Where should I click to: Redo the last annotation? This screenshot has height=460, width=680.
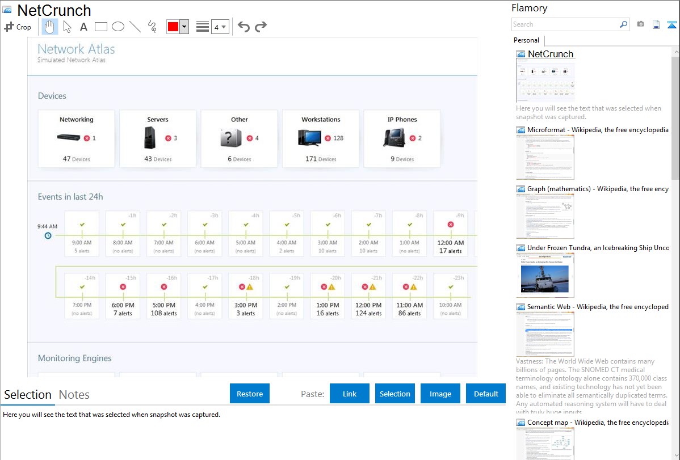coord(261,27)
